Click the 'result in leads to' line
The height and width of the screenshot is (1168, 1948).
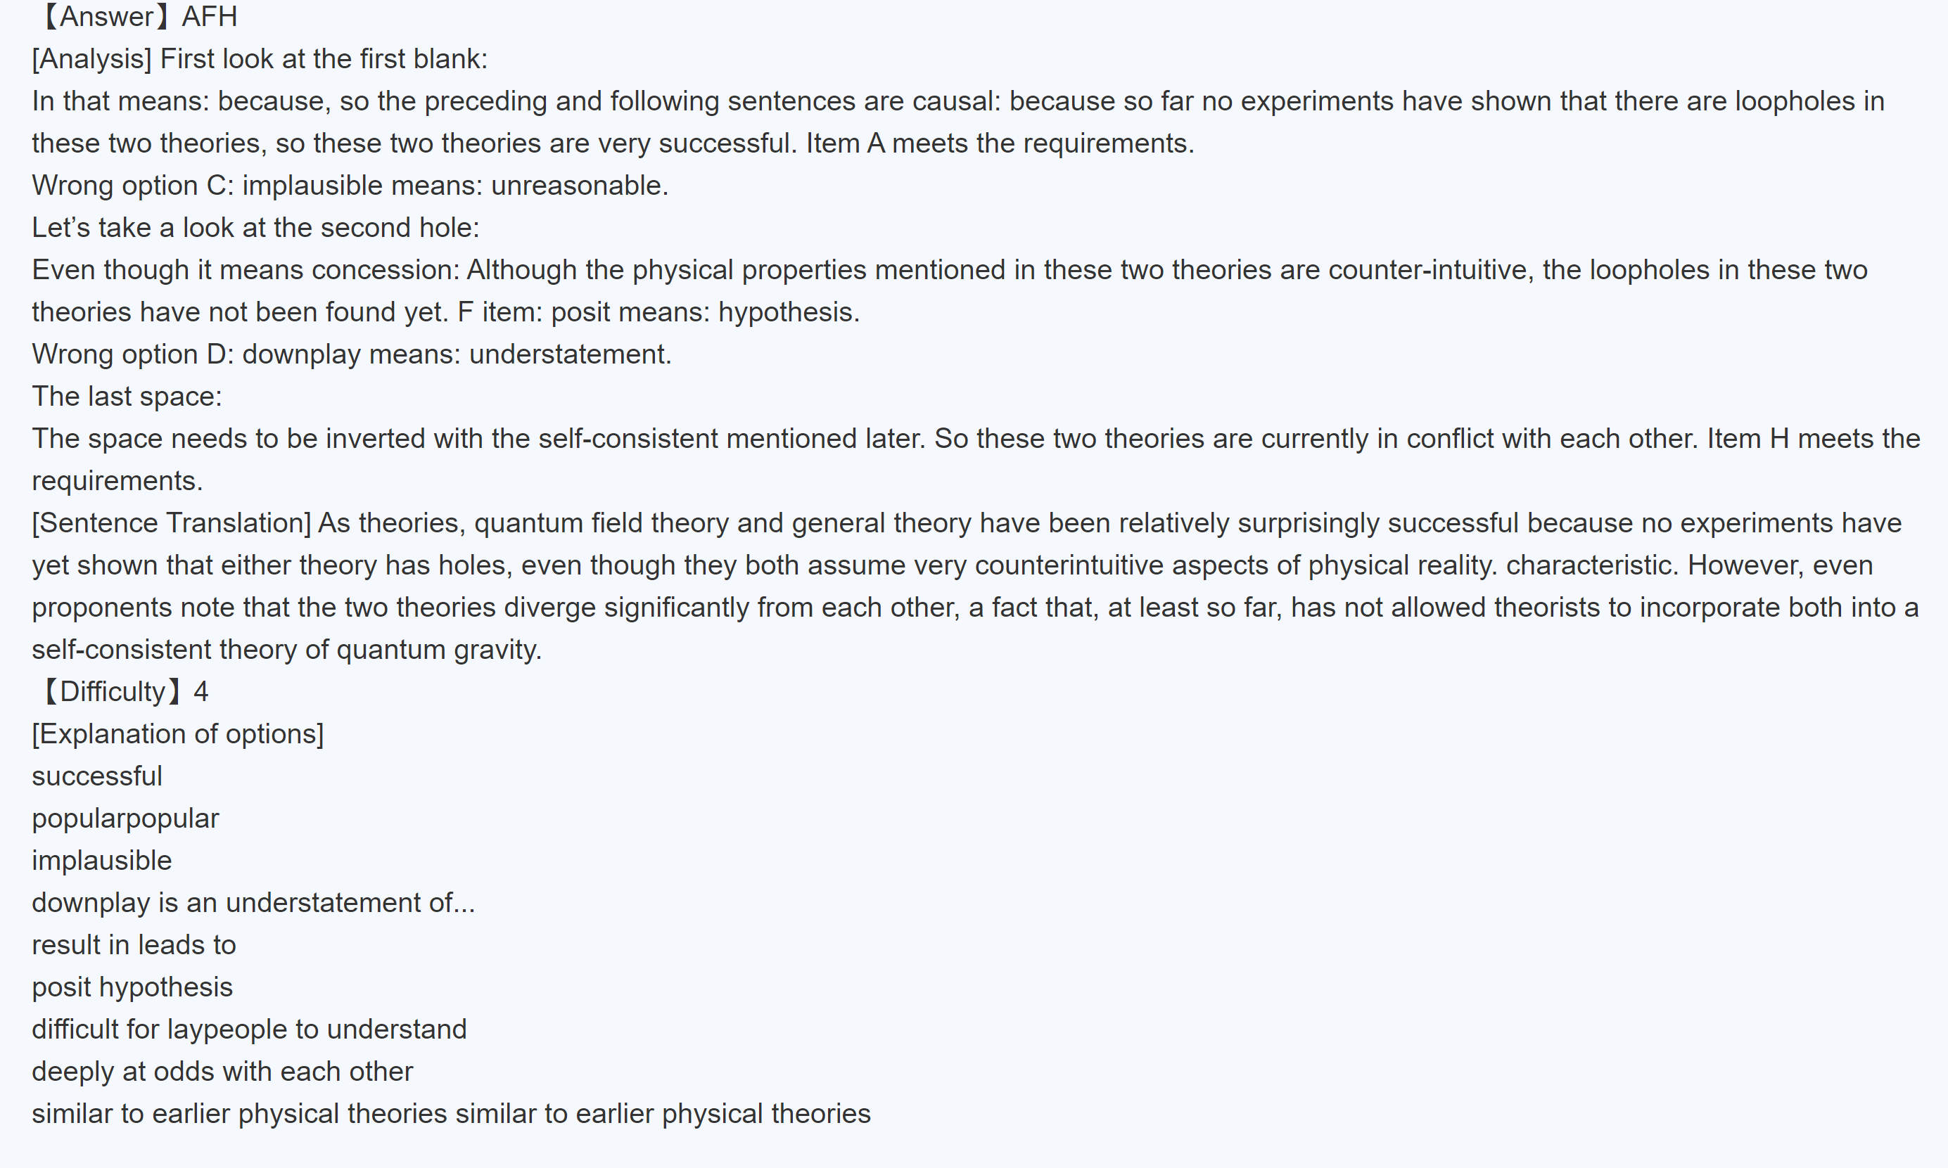click(x=134, y=945)
